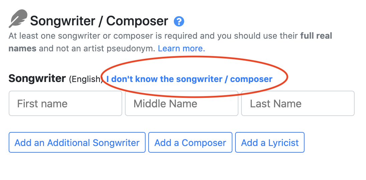Click the (English) language label

(x=85, y=79)
